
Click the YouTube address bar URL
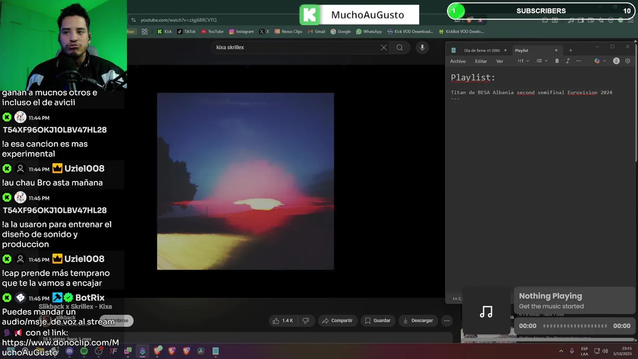(x=178, y=20)
